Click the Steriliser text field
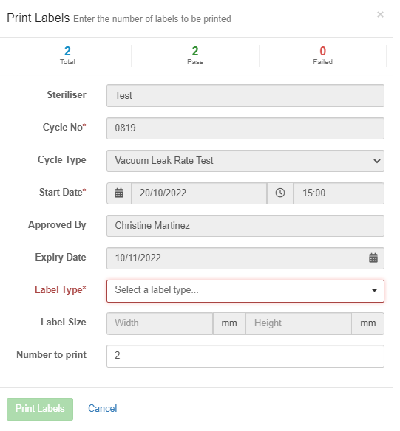 pos(245,96)
